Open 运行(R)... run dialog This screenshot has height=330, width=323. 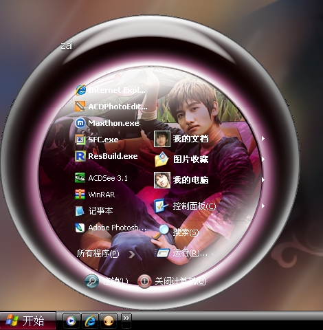tap(181, 253)
